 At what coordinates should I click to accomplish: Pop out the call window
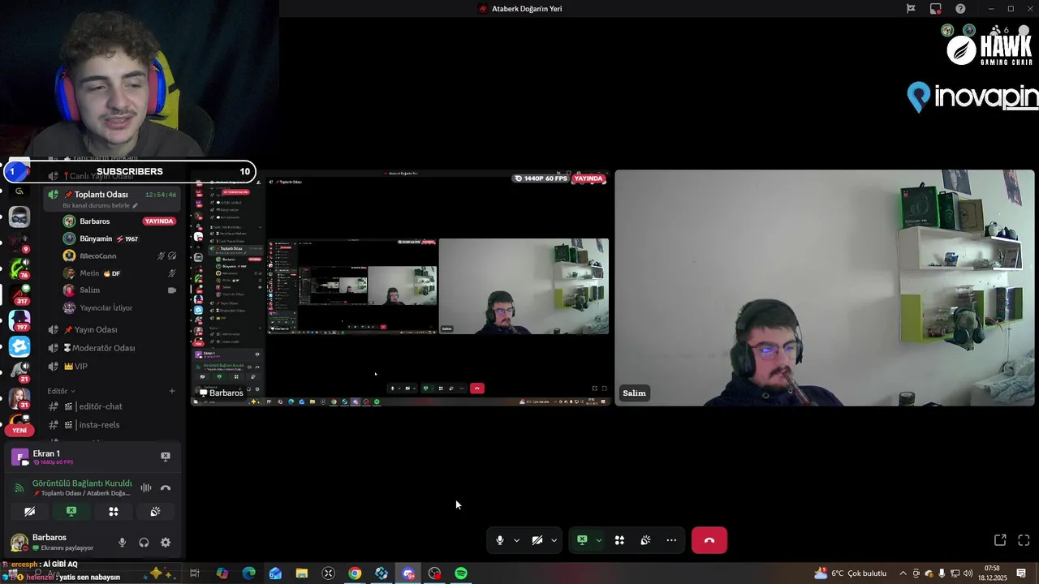click(1000, 540)
